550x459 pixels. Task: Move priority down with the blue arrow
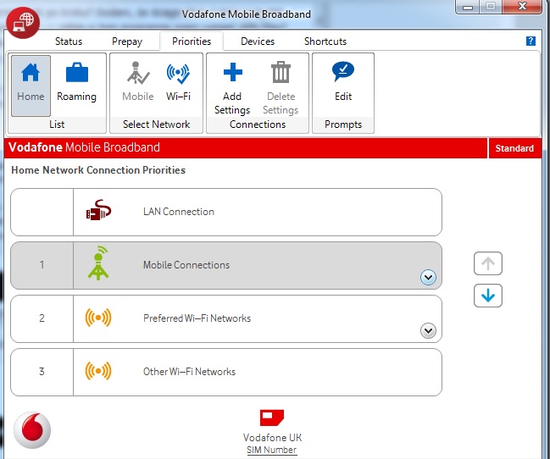pyautogui.click(x=488, y=296)
